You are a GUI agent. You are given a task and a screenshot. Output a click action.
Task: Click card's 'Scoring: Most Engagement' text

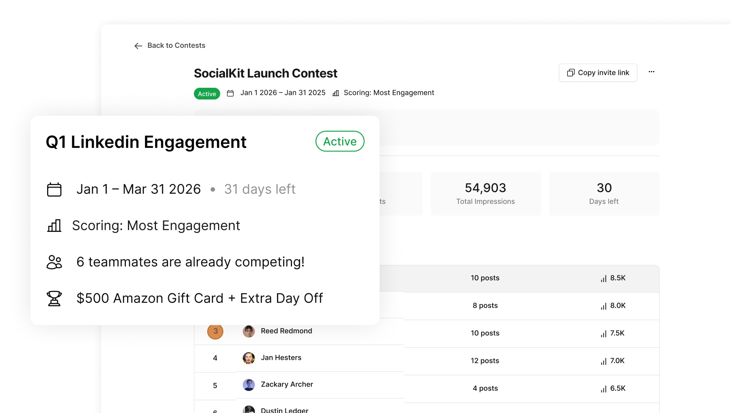click(156, 226)
